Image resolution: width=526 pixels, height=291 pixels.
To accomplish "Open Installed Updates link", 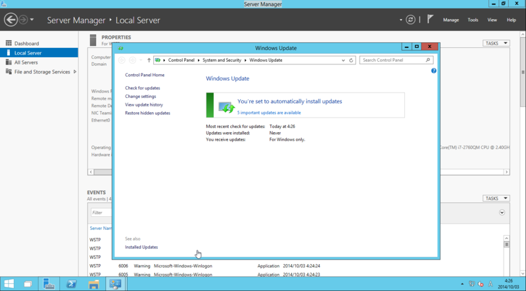I will click(141, 247).
